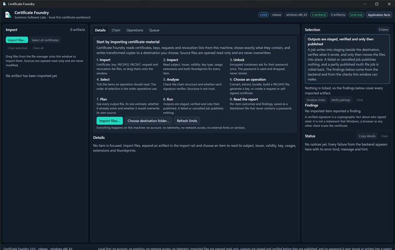The width and height of the screenshot is (395, 250).
Task: Click the 0 artifact(s) badge
Action: pos(338,15)
